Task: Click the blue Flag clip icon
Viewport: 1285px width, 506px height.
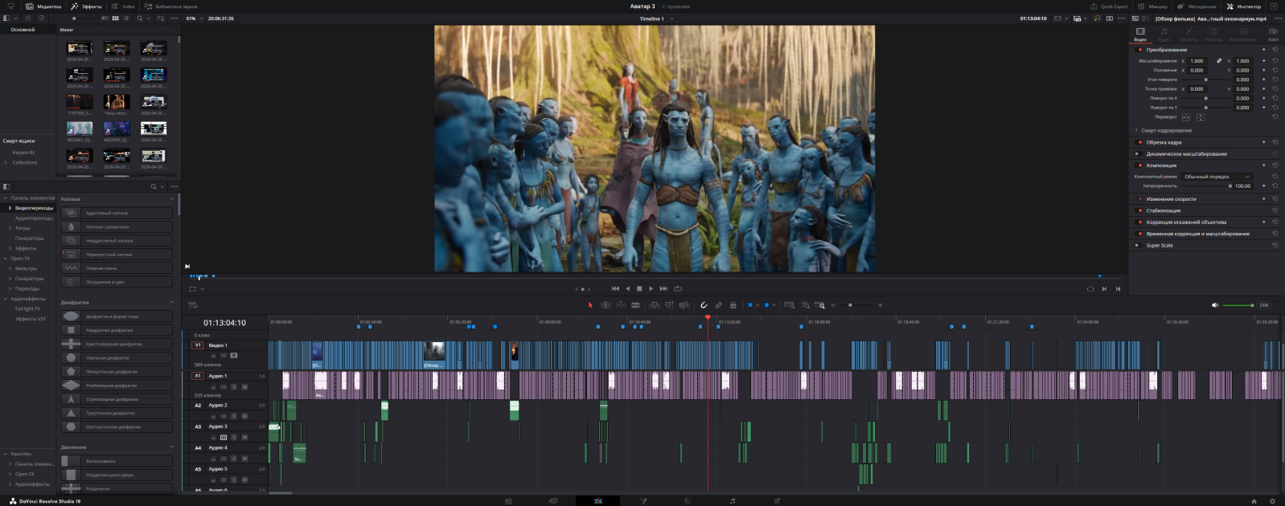Action: 750,305
